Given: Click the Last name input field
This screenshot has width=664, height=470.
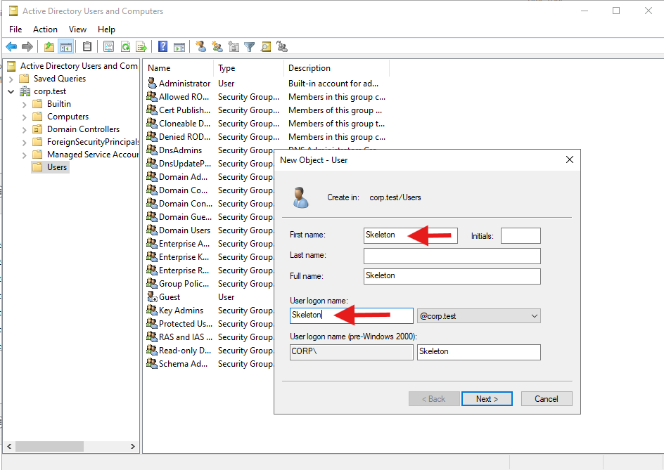Looking at the screenshot, I should (452, 256).
